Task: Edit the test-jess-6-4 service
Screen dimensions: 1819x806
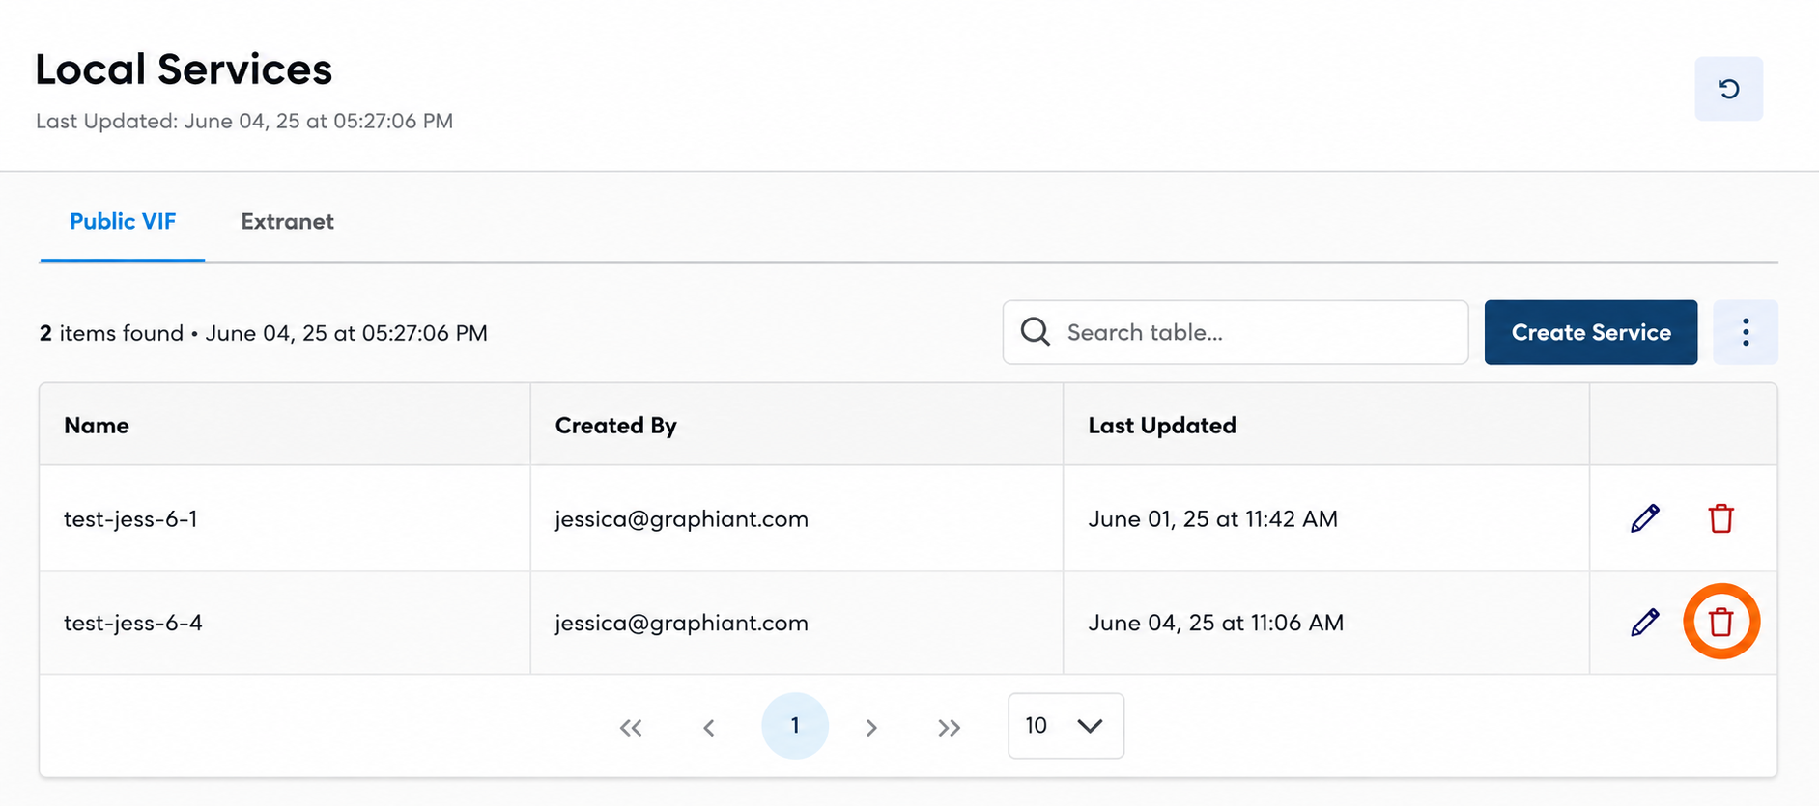Action: tap(1645, 622)
